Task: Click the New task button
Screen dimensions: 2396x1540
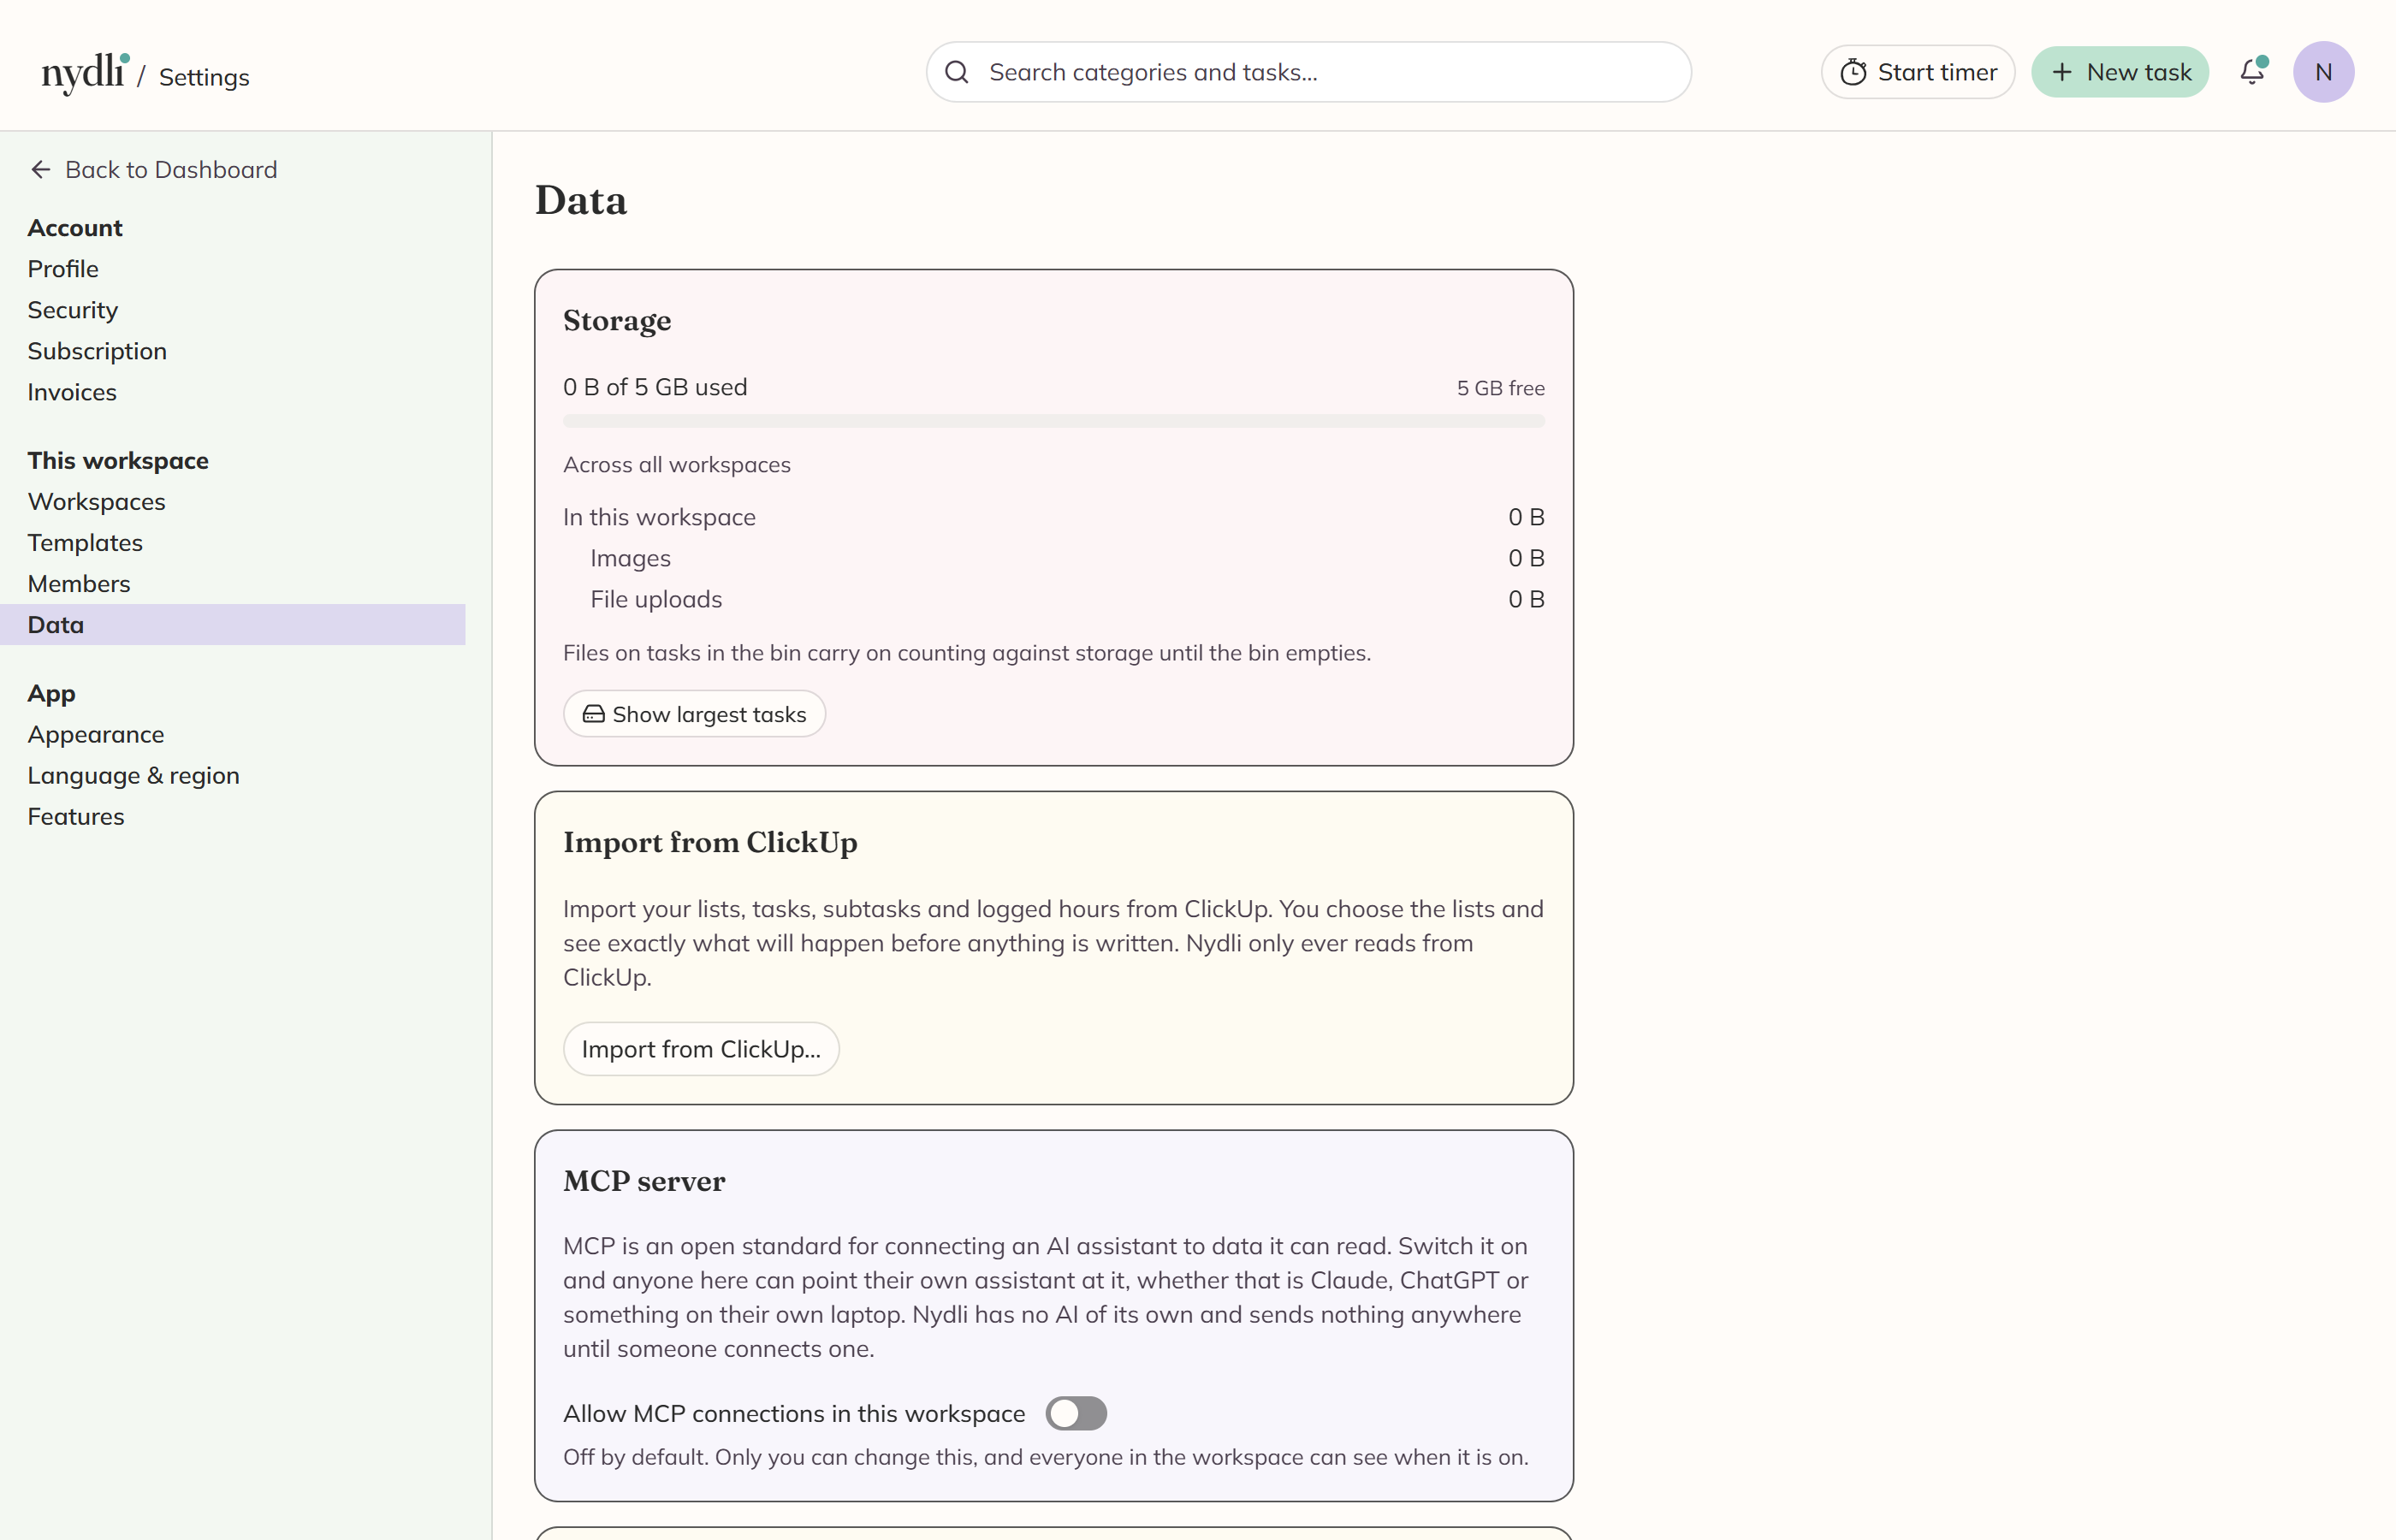Action: pos(2119,72)
